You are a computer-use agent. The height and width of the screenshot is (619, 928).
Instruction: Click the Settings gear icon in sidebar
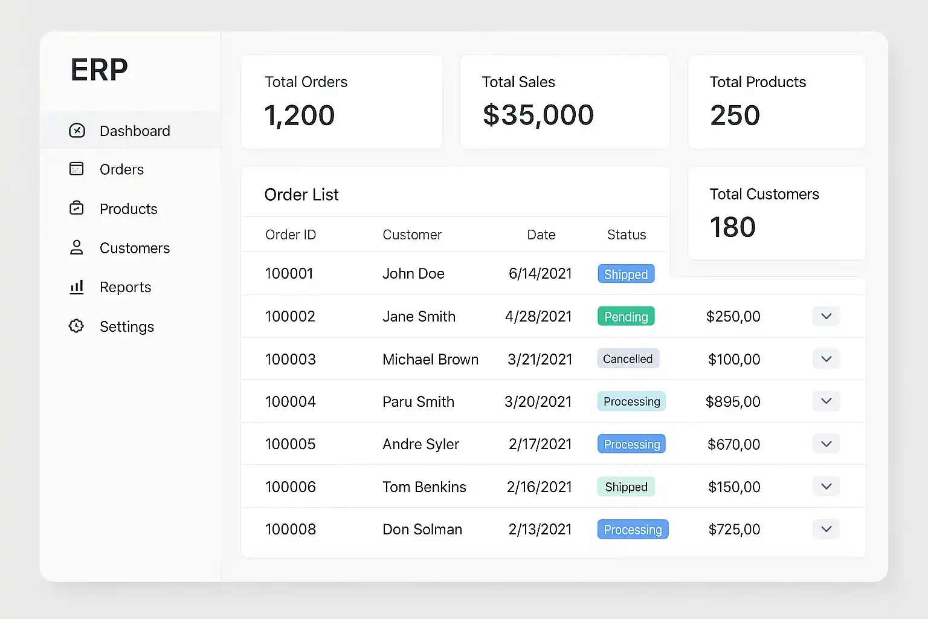click(77, 326)
